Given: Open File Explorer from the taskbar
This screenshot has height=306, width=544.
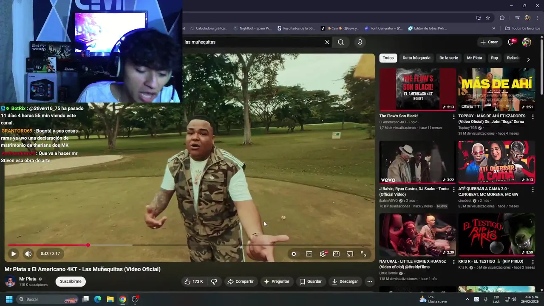Looking at the screenshot, I should coord(110,299).
